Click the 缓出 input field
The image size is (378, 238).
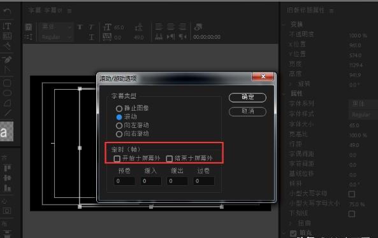coord(177,181)
